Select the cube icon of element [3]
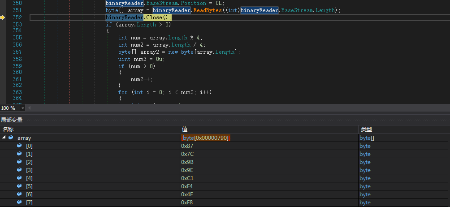Screen dimensions: 450x207 tap(19, 170)
